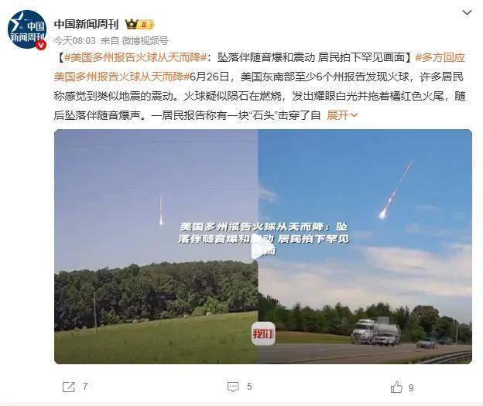Screen dimensions: 483x406
Task: Expand full post text with 展开
Action: [338, 115]
